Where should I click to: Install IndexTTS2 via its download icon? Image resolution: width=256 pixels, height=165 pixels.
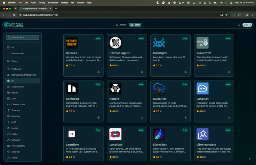pyautogui.click(x=229, y=72)
